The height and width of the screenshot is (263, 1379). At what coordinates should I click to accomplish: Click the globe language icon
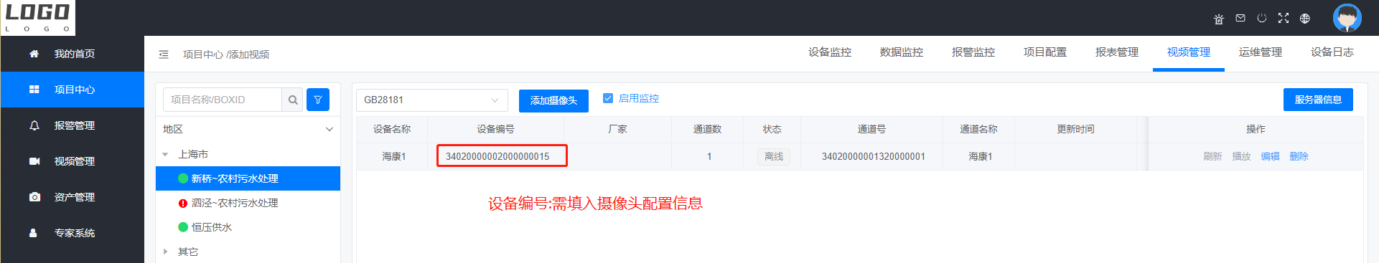tap(1305, 19)
